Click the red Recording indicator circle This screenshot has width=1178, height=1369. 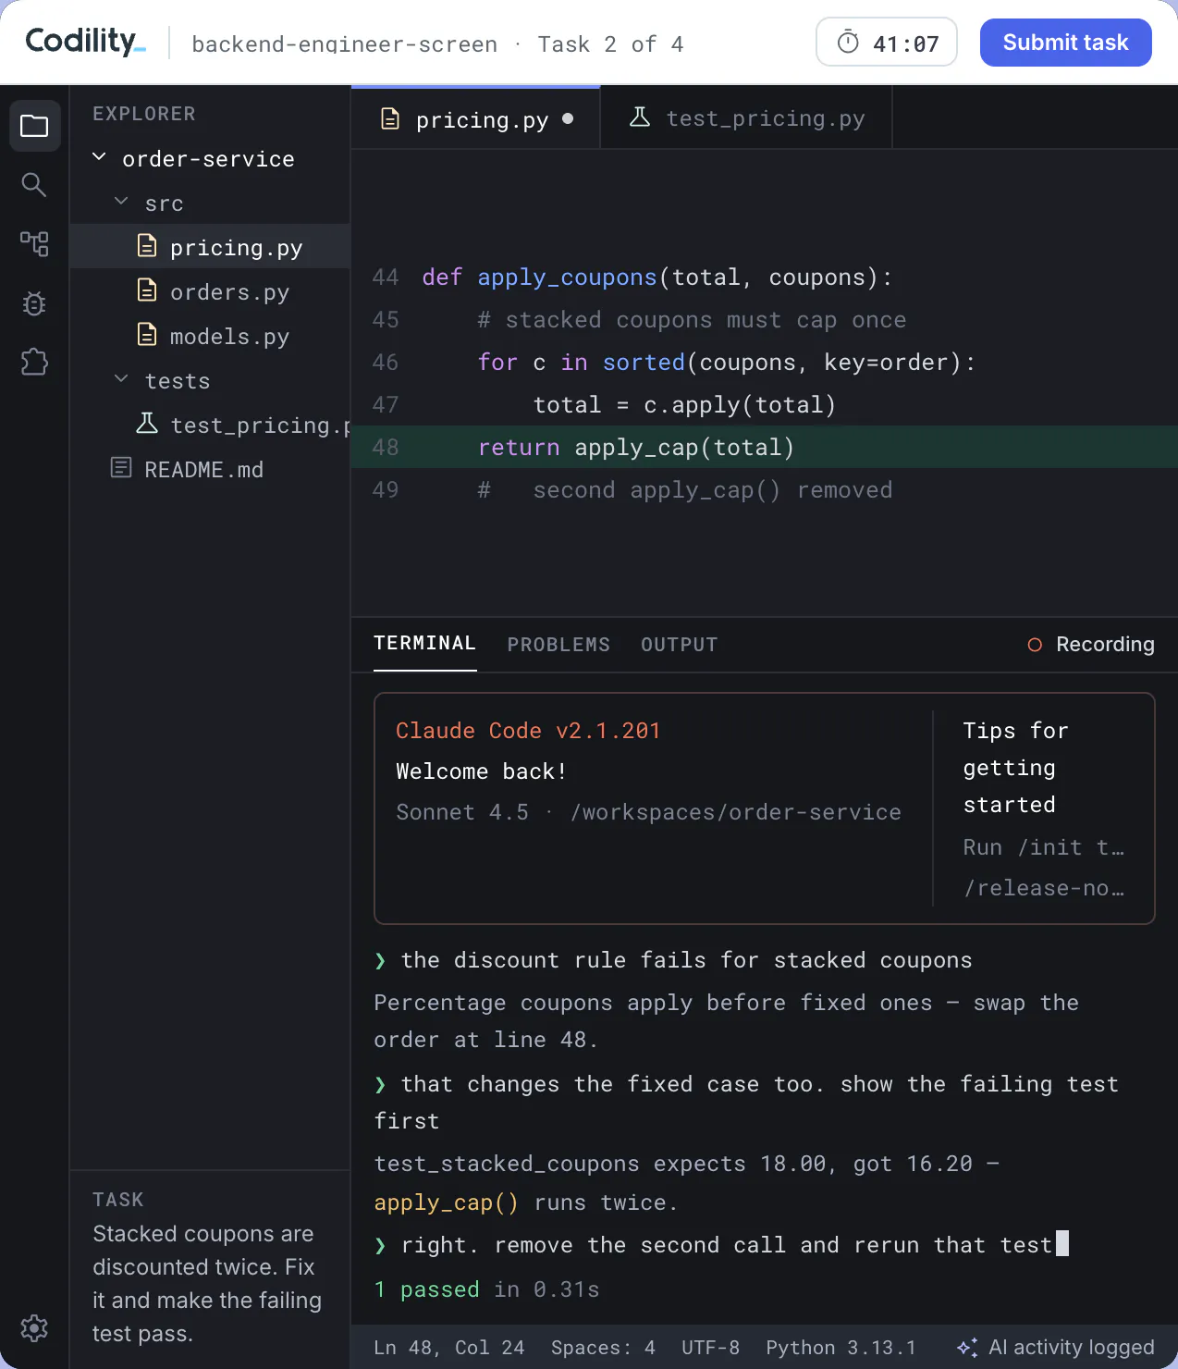coord(1035,645)
